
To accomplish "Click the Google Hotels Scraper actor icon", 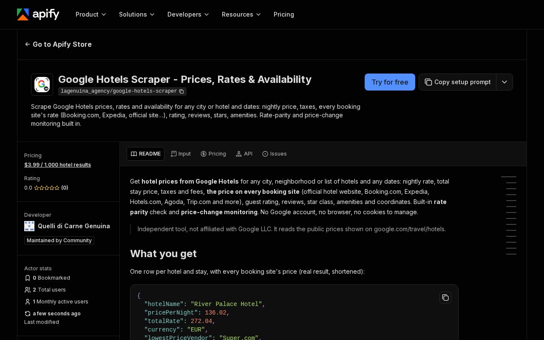I will (42, 85).
